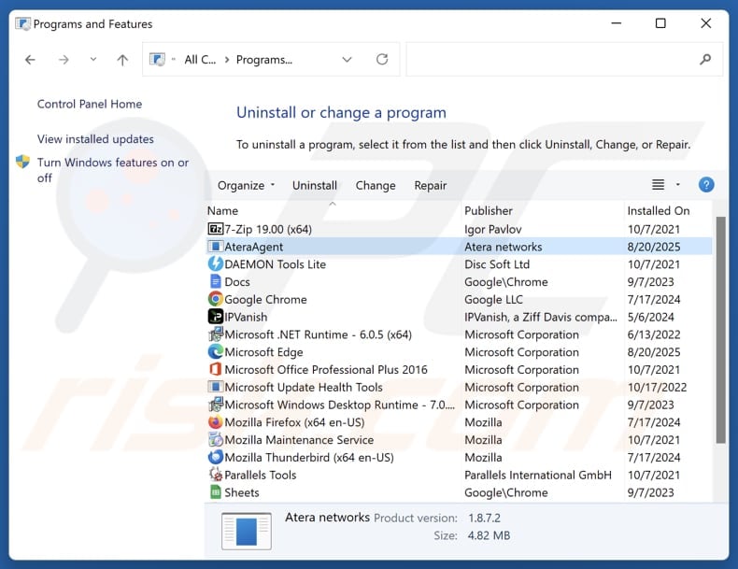This screenshot has height=569, width=738.
Task: Click the 7-Zip program icon
Action: pyautogui.click(x=215, y=229)
